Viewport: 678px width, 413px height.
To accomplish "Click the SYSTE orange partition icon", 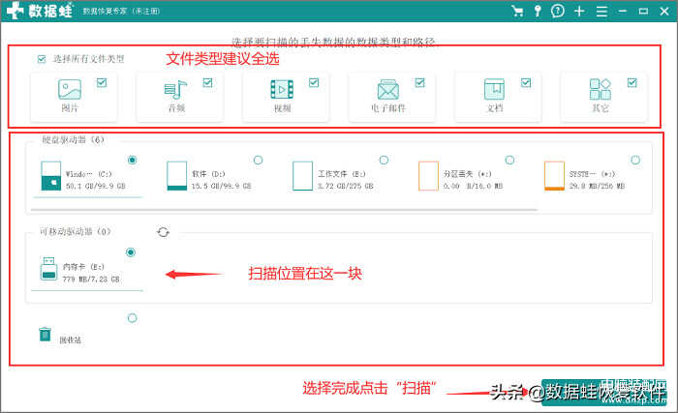I will [x=554, y=176].
